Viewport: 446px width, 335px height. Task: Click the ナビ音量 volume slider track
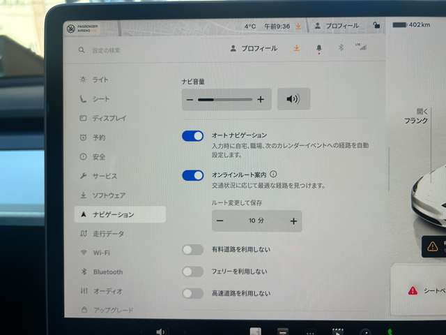225,100
